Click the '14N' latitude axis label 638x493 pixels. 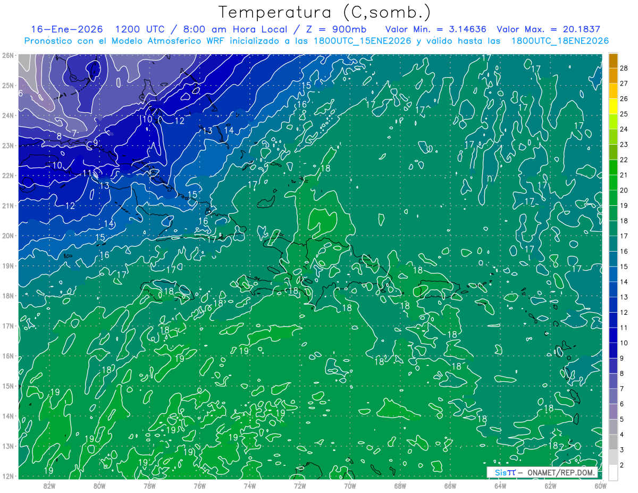pos(7,416)
